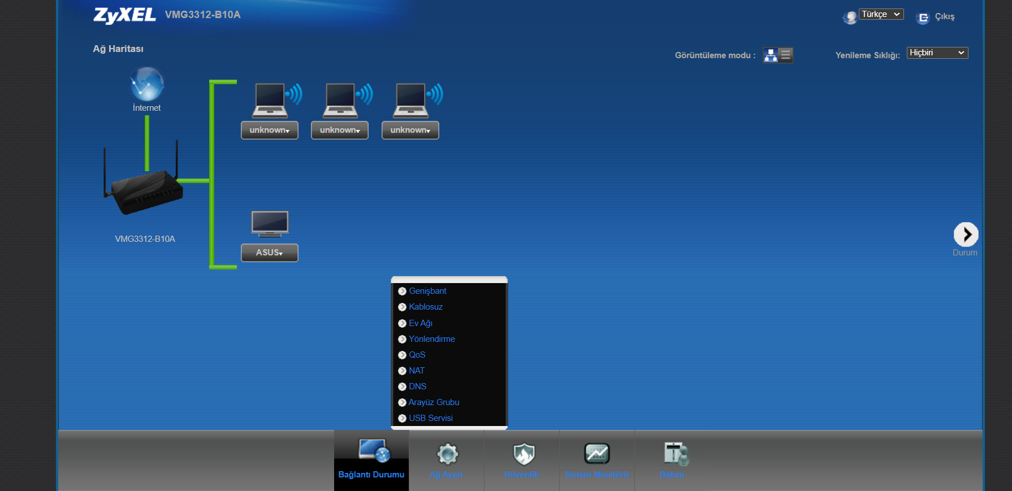Click the VMG3312-B10A model title in header

pos(203,15)
